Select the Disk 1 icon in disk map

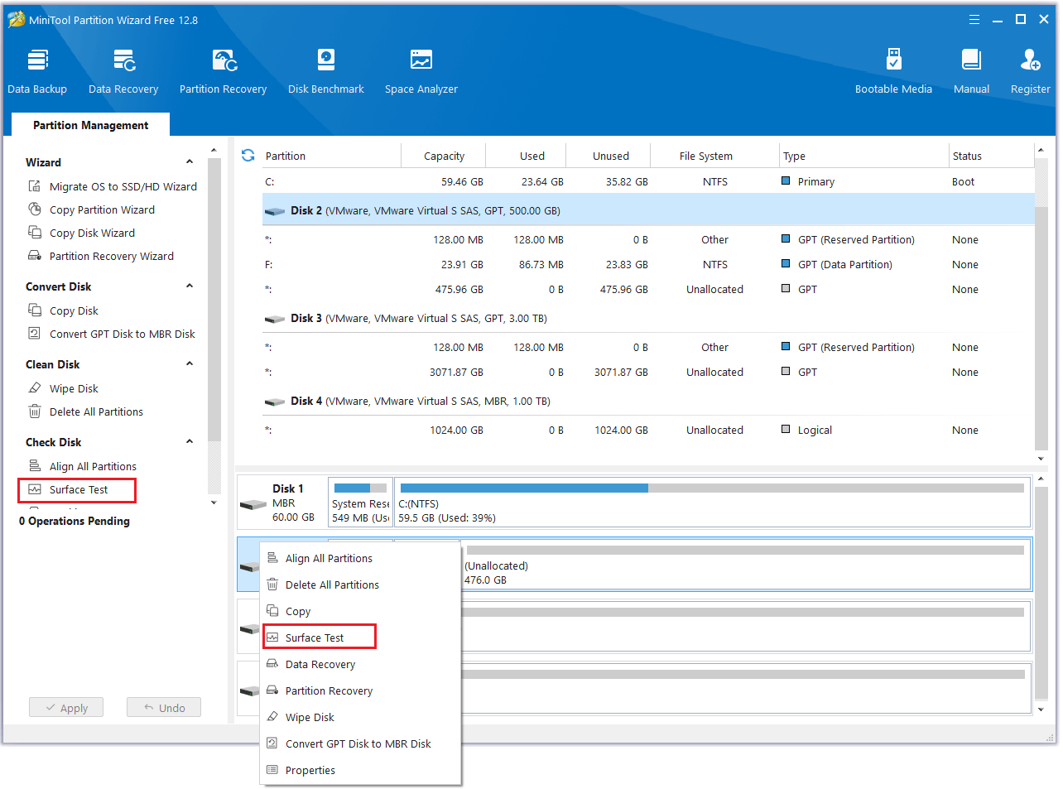click(x=253, y=503)
